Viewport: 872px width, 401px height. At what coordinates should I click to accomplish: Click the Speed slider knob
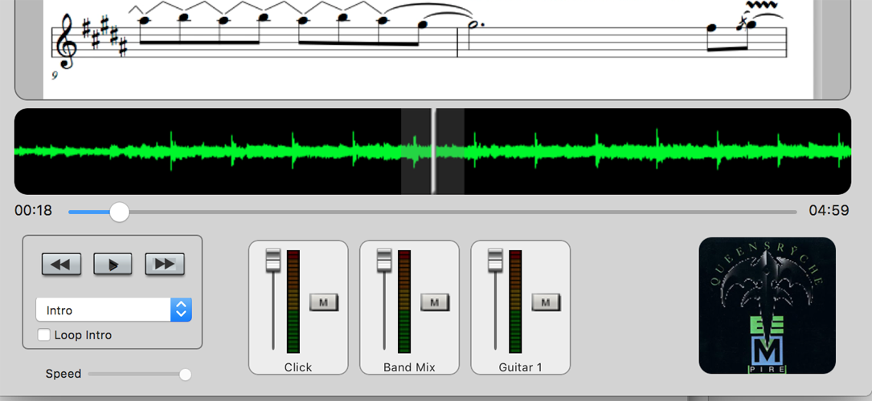pyautogui.click(x=186, y=375)
